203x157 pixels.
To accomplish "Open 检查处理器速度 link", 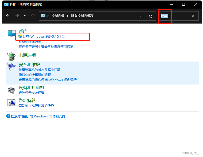I will pyautogui.click(x=30, y=42).
